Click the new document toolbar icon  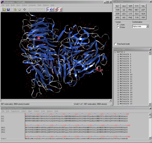tap(15, 10)
